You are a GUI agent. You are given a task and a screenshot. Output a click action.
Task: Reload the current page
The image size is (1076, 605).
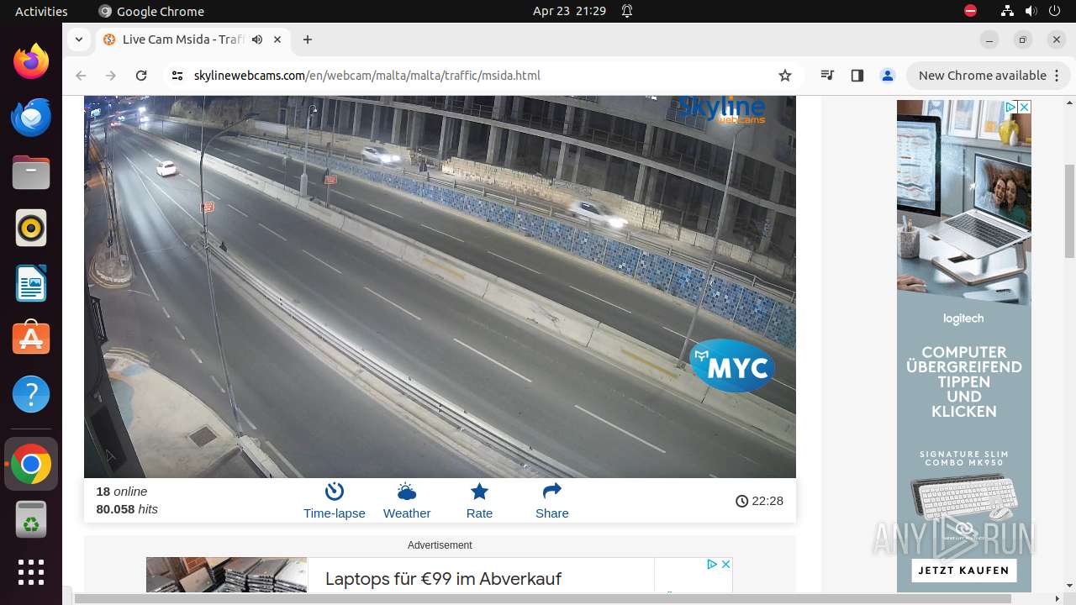point(141,76)
